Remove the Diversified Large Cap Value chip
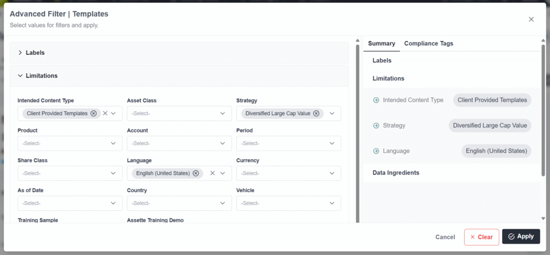Viewport: 550px width, 255px height. point(316,114)
